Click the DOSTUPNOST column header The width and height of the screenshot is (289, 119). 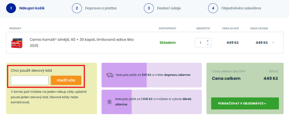click(168, 28)
